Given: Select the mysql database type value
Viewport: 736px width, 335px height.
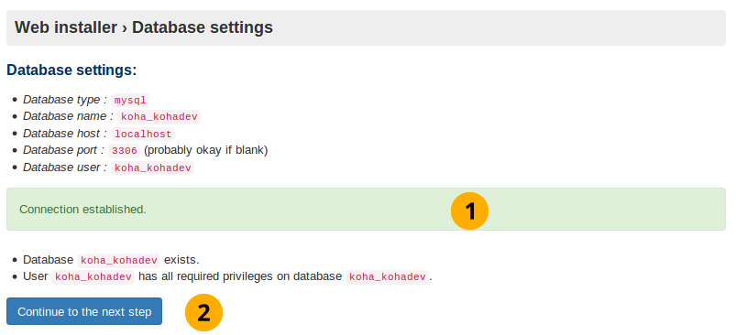Looking at the screenshot, I should click(130, 101).
